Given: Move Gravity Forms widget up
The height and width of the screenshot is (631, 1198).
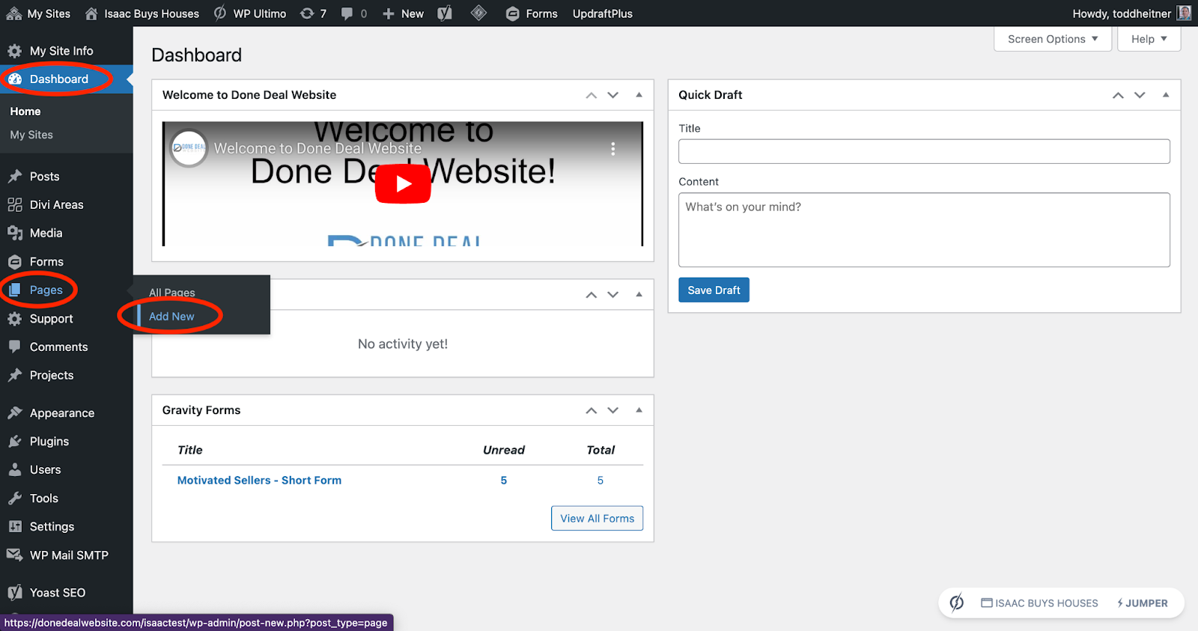Looking at the screenshot, I should point(592,410).
